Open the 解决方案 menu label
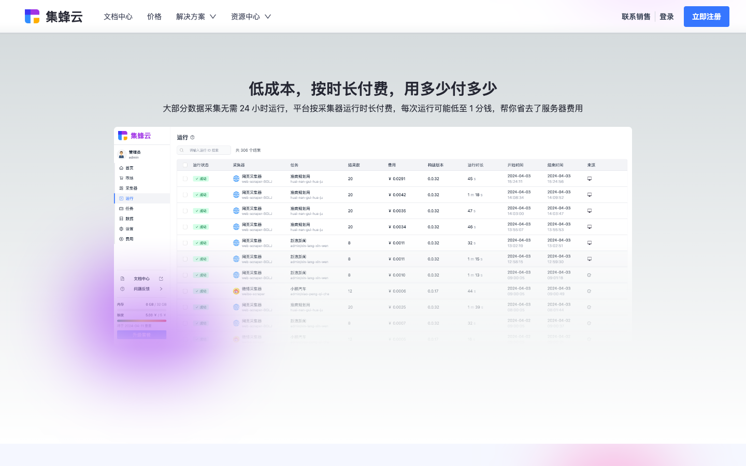 click(x=191, y=17)
